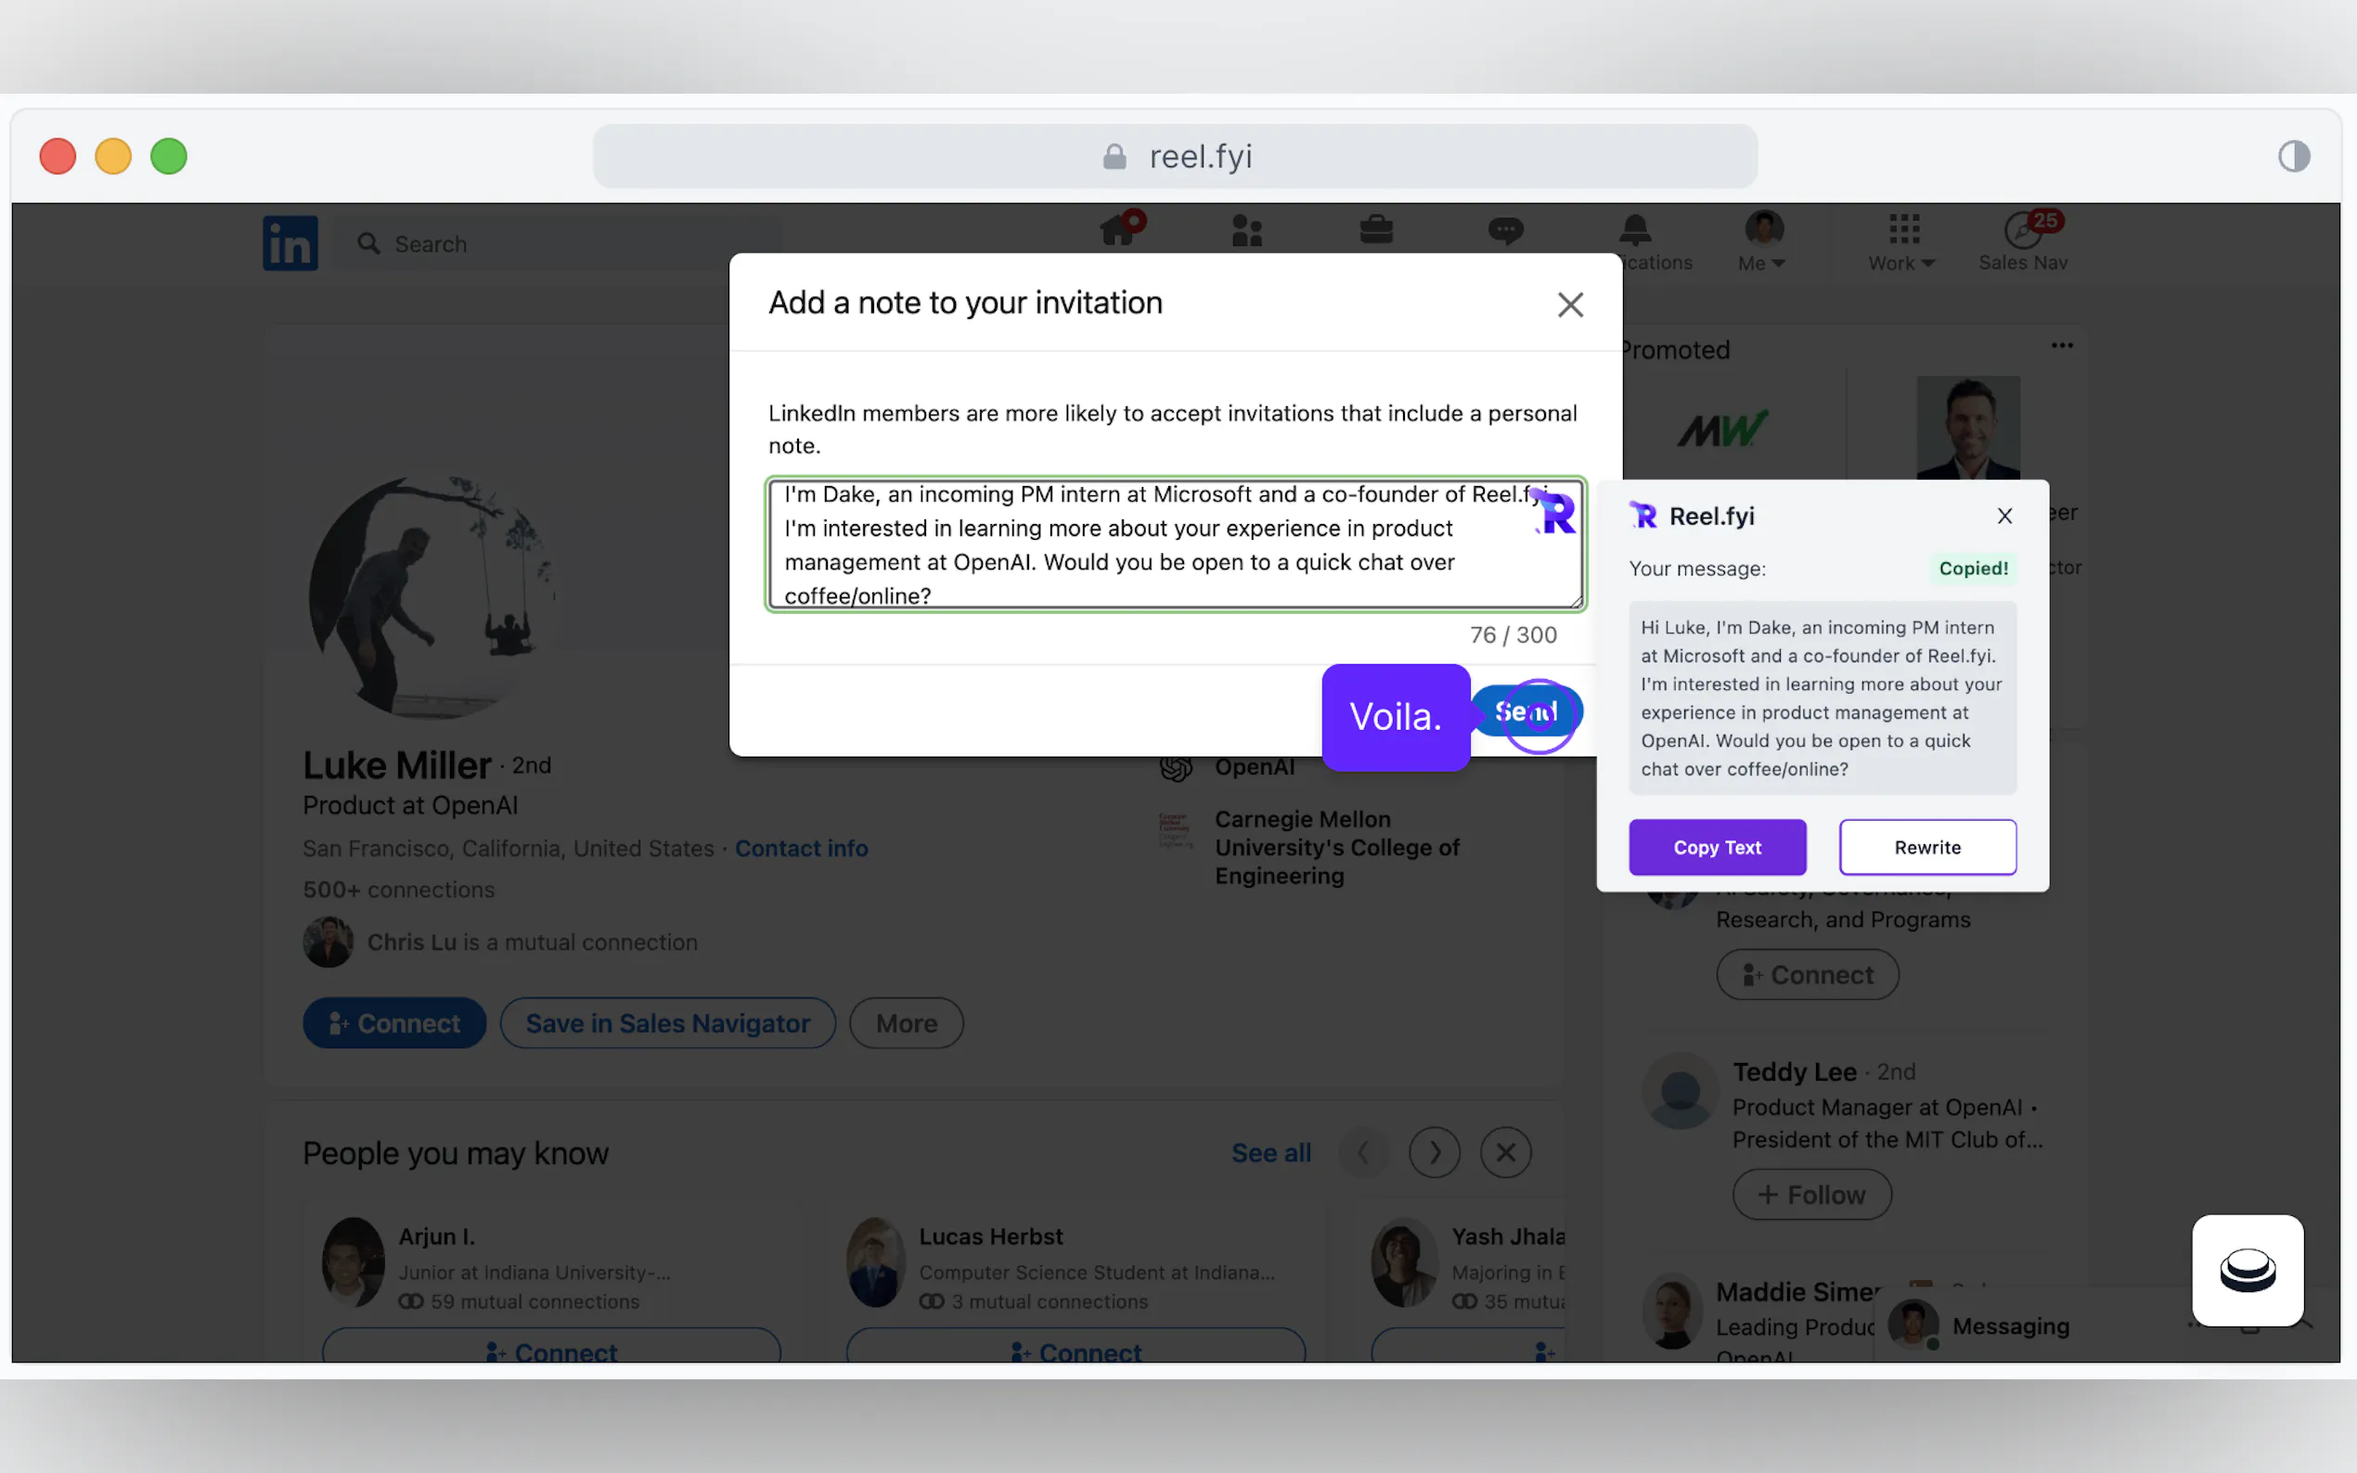Open the Promoted three-dots options menu
Viewport: 2357px width, 1473px height.
(2062, 346)
